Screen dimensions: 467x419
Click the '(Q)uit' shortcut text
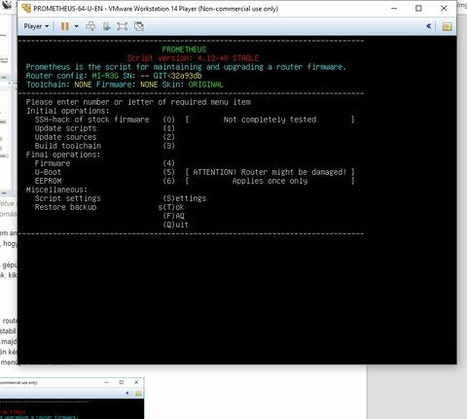coord(175,225)
